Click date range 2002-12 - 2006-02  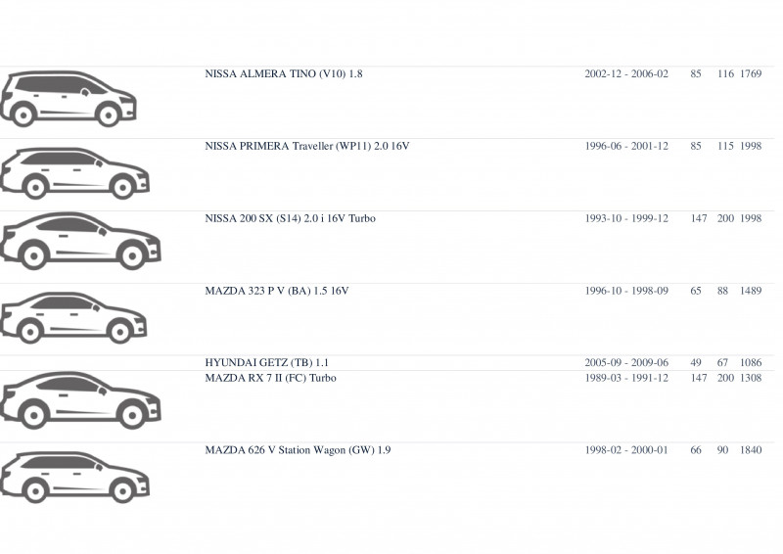[x=626, y=74]
